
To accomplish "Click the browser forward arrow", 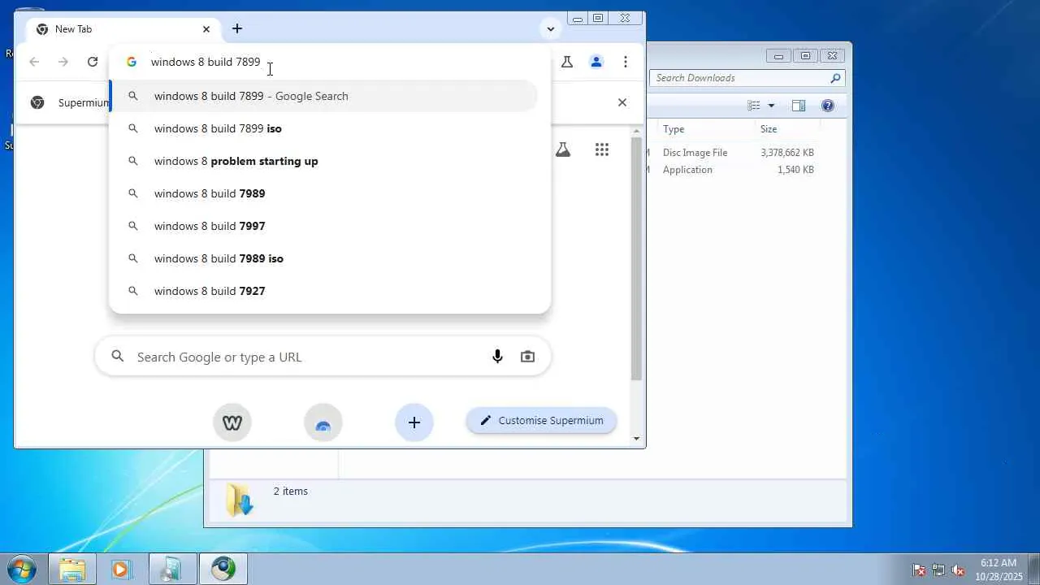I will tap(63, 62).
